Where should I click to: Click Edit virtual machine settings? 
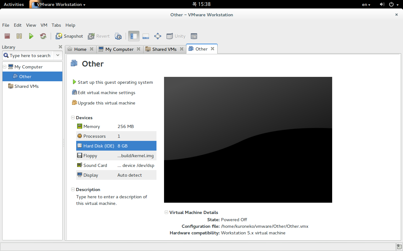pos(104,93)
